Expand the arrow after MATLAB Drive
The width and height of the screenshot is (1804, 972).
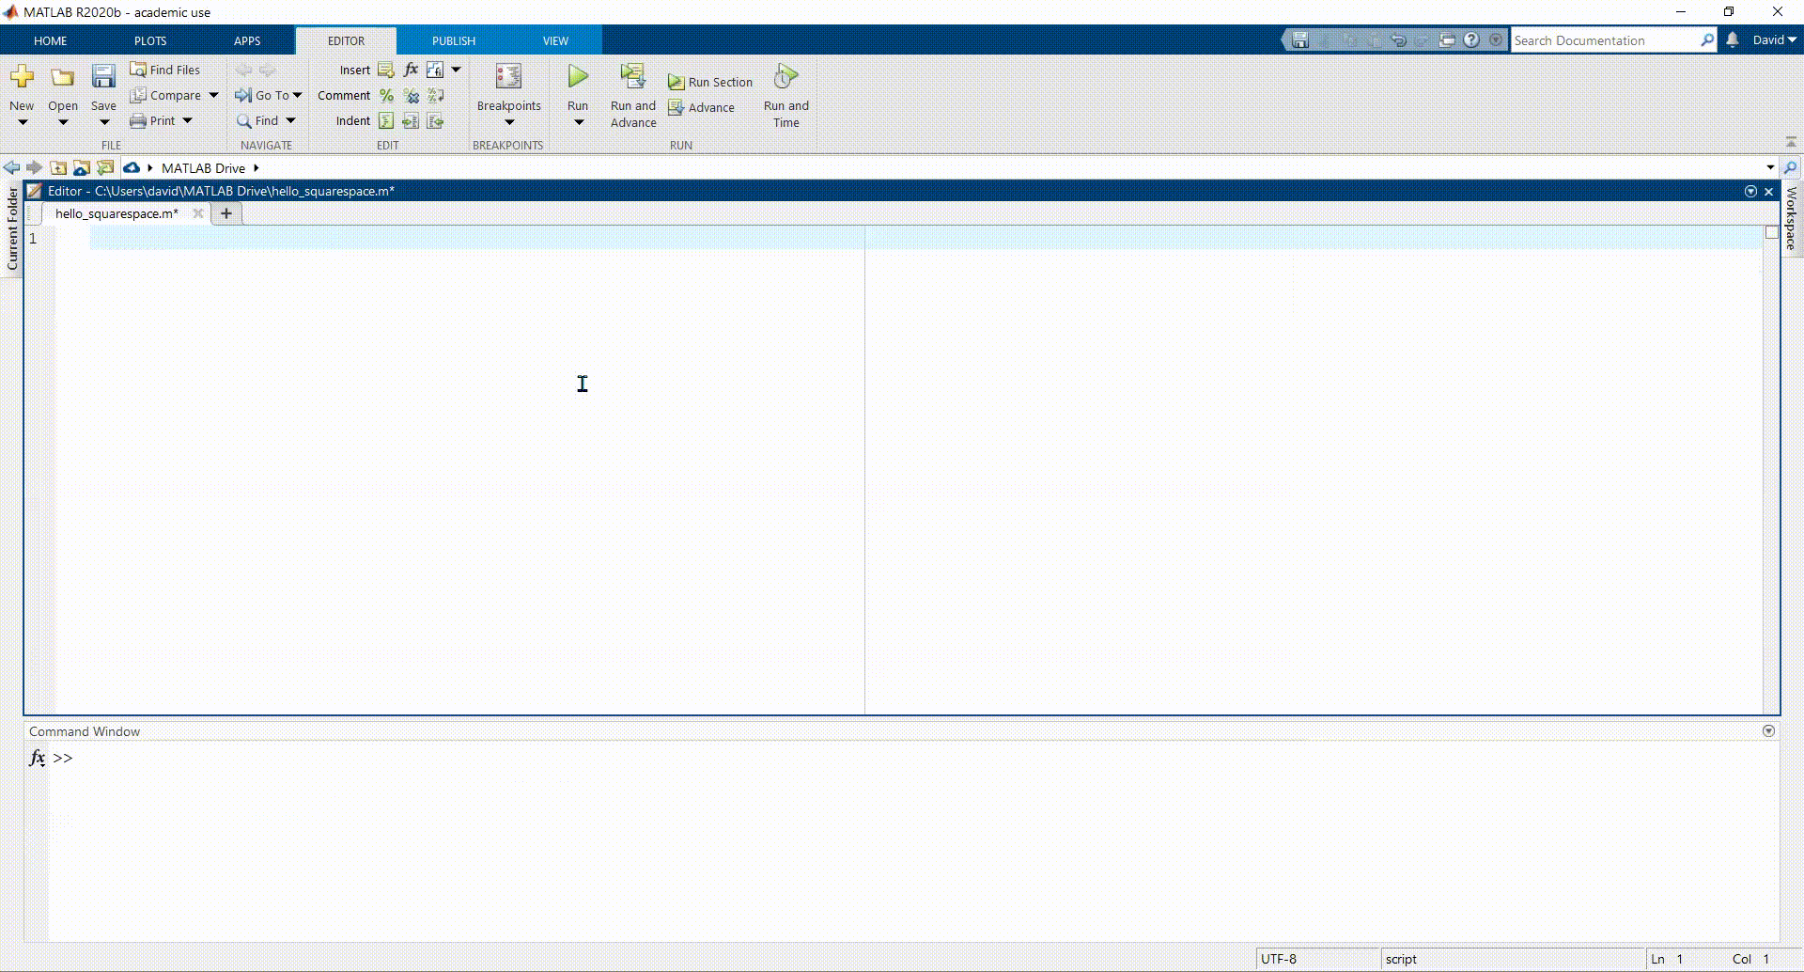coord(256,168)
